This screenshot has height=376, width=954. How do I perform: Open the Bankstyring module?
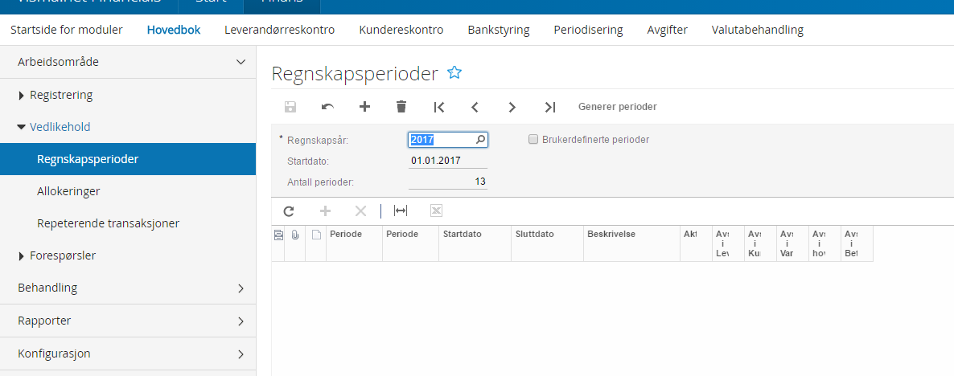(x=498, y=30)
